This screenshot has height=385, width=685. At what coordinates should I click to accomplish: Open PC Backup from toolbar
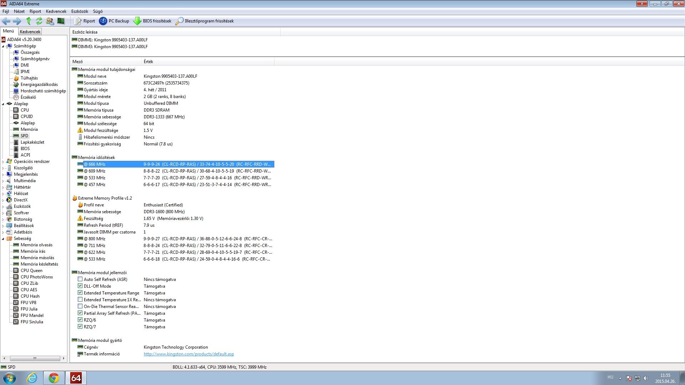tap(114, 21)
